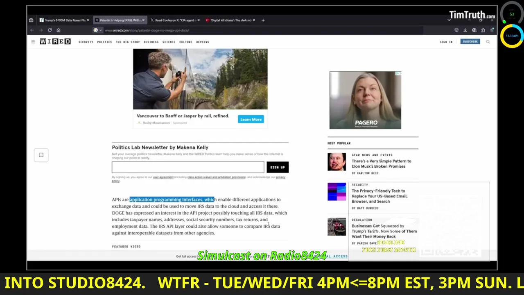Close the Reed Cooley on X tab
Viewport: 524px width, 295px height.
(x=199, y=20)
